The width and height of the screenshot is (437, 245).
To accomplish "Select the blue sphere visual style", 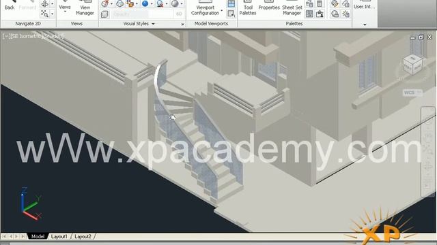I will (x=145, y=3).
